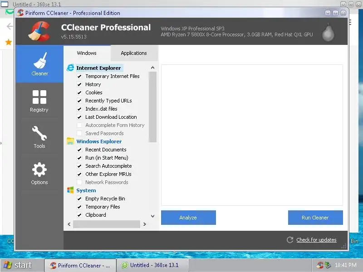Click the list's scroll up arrow

pyautogui.click(x=152, y=68)
